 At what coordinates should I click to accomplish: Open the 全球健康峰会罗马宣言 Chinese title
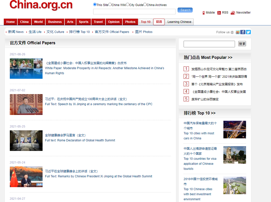click(x=65, y=135)
